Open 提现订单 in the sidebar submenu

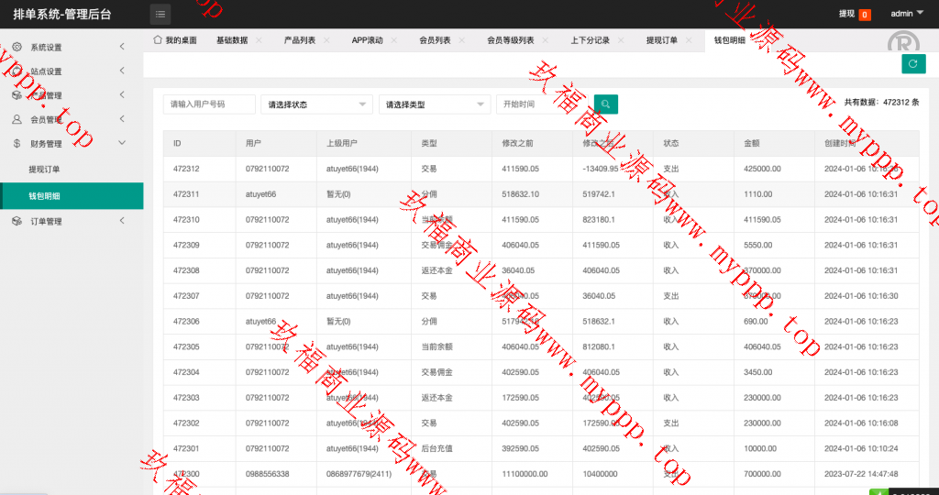[x=44, y=170]
